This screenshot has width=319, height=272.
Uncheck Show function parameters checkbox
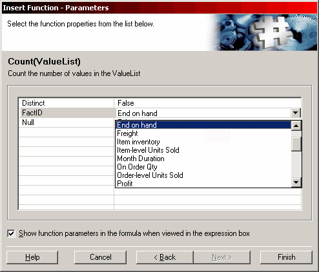[x=11, y=233]
